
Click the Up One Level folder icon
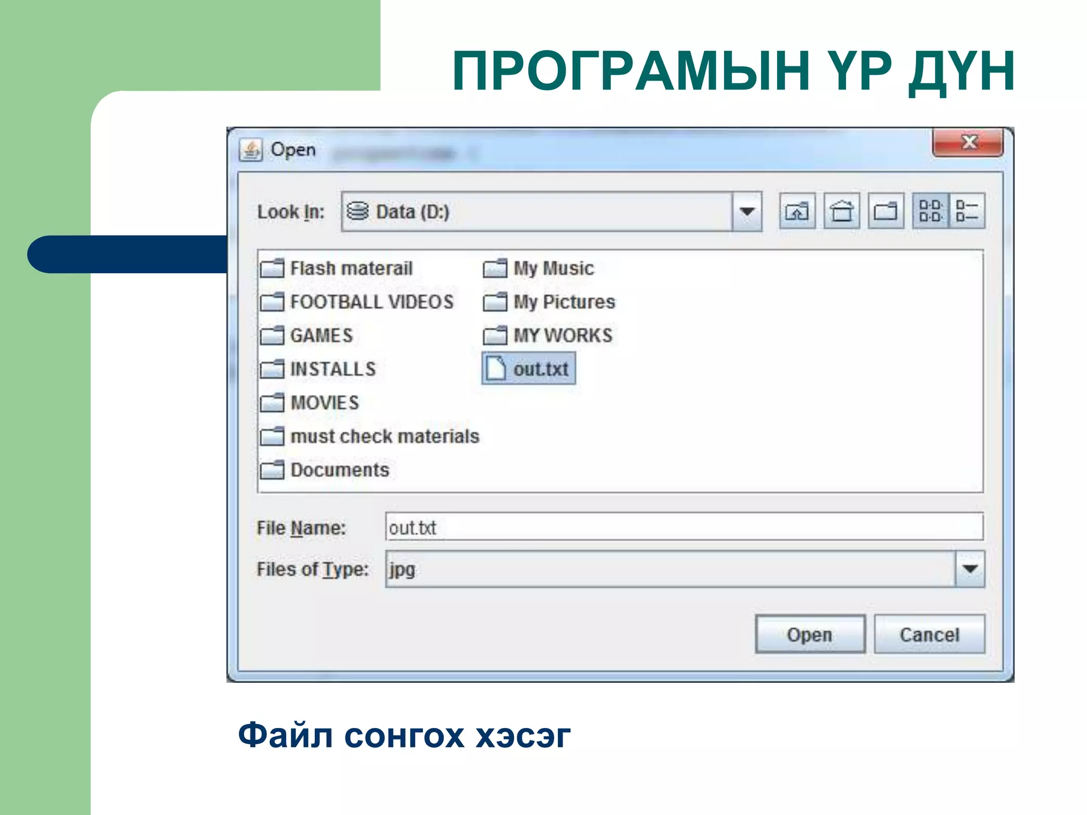pyautogui.click(x=797, y=211)
